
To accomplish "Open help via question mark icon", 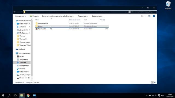I will point(154,16).
